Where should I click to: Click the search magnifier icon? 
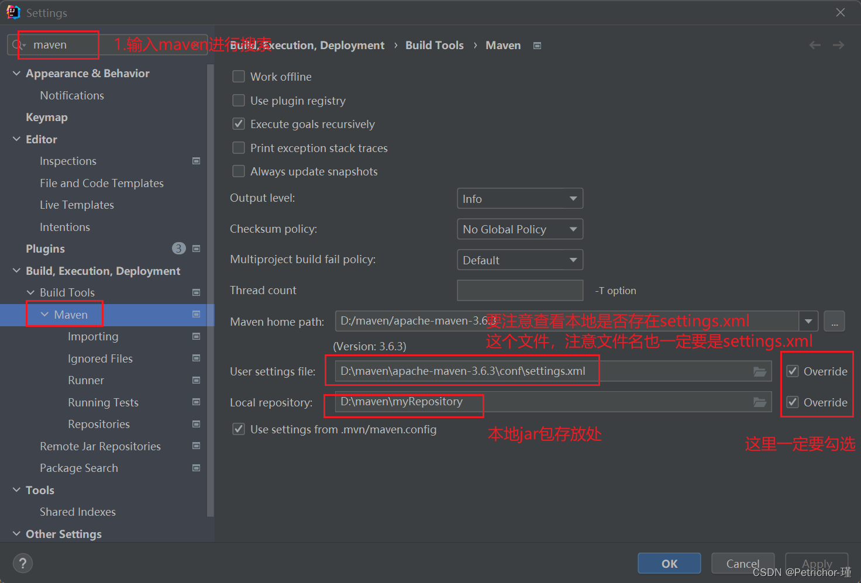coord(17,45)
